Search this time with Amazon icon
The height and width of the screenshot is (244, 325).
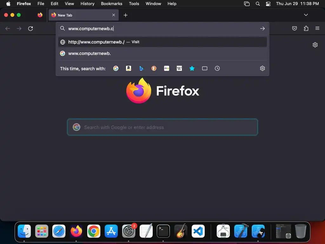tap(129, 68)
